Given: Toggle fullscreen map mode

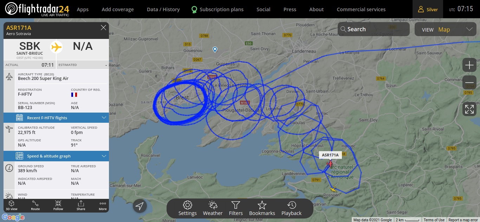Looking at the screenshot, I should pos(469,109).
